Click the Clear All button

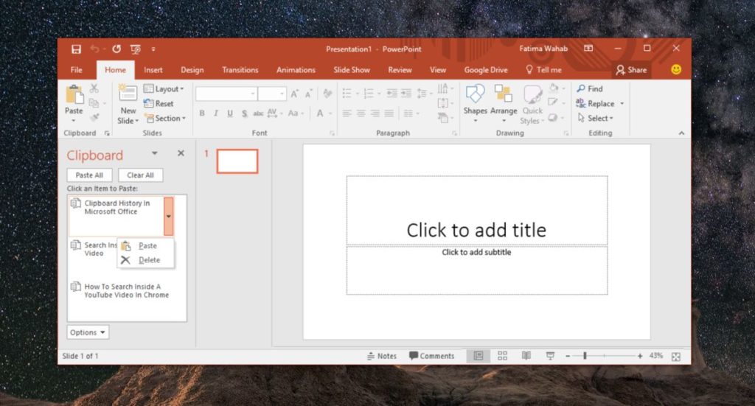coord(140,175)
